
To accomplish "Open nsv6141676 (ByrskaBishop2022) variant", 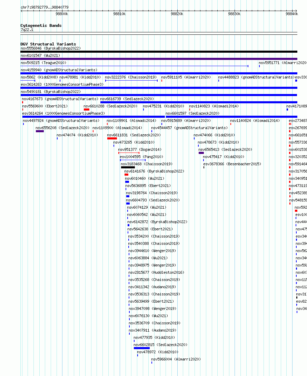I will (154, 171).
